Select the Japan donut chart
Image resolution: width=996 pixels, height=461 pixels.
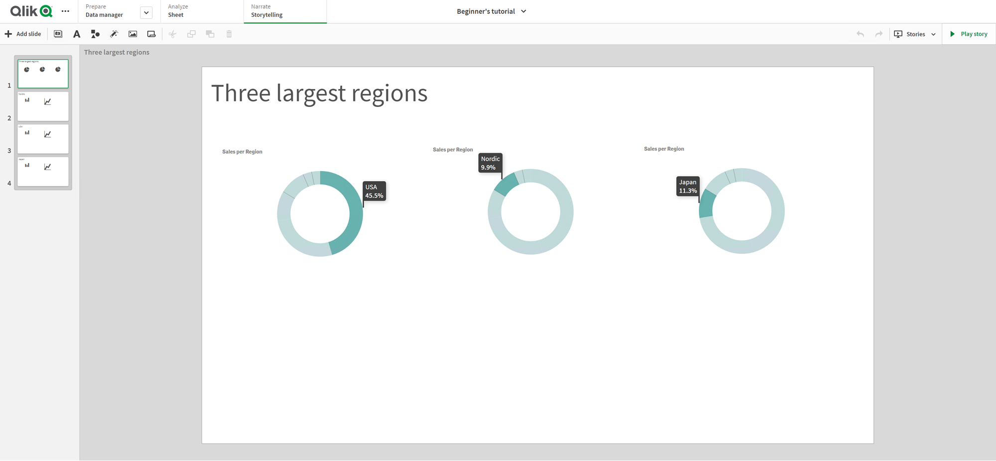(742, 211)
